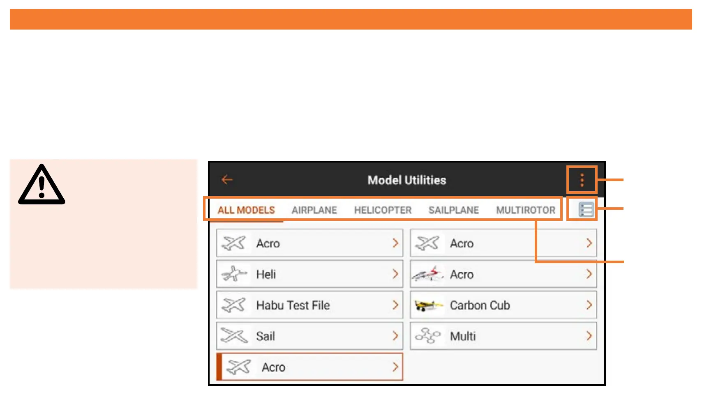Tap the orange back arrow
This screenshot has width=702, height=394.
(227, 180)
